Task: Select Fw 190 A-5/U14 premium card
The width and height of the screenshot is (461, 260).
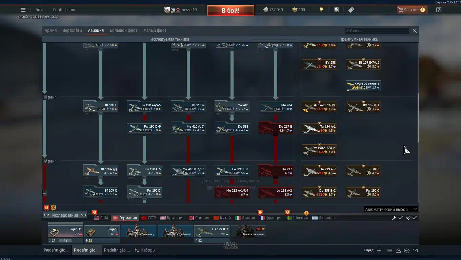Action: (x=319, y=150)
